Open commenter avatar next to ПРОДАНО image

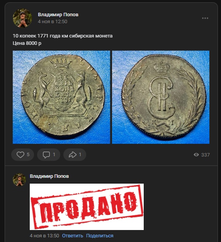19,179
